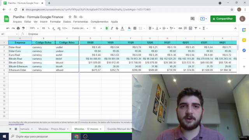Open the Complementos menu
The height and width of the screenshot is (140, 249).
click(x=100, y=22)
